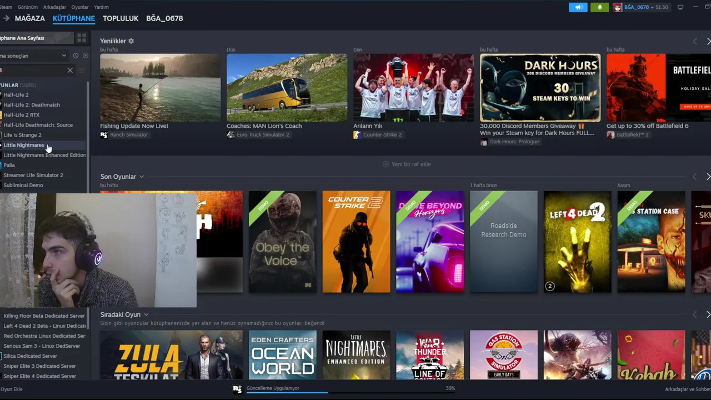Click the Ranch Simulator game icon
The image size is (711, 400).
pyautogui.click(x=104, y=135)
